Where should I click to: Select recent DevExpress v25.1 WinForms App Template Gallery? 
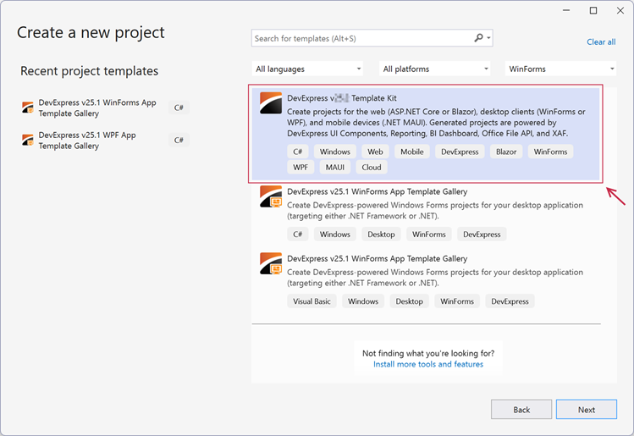(x=97, y=108)
